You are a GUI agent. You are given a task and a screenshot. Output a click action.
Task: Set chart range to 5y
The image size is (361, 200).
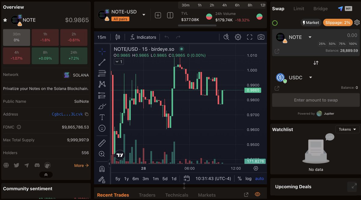point(118,179)
